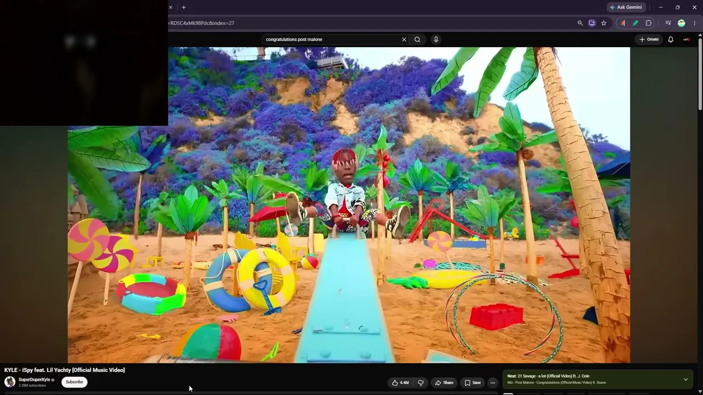703x395 pixels.
Task: Open SuperDuperKyle channel avatar
Action: tap(10, 382)
